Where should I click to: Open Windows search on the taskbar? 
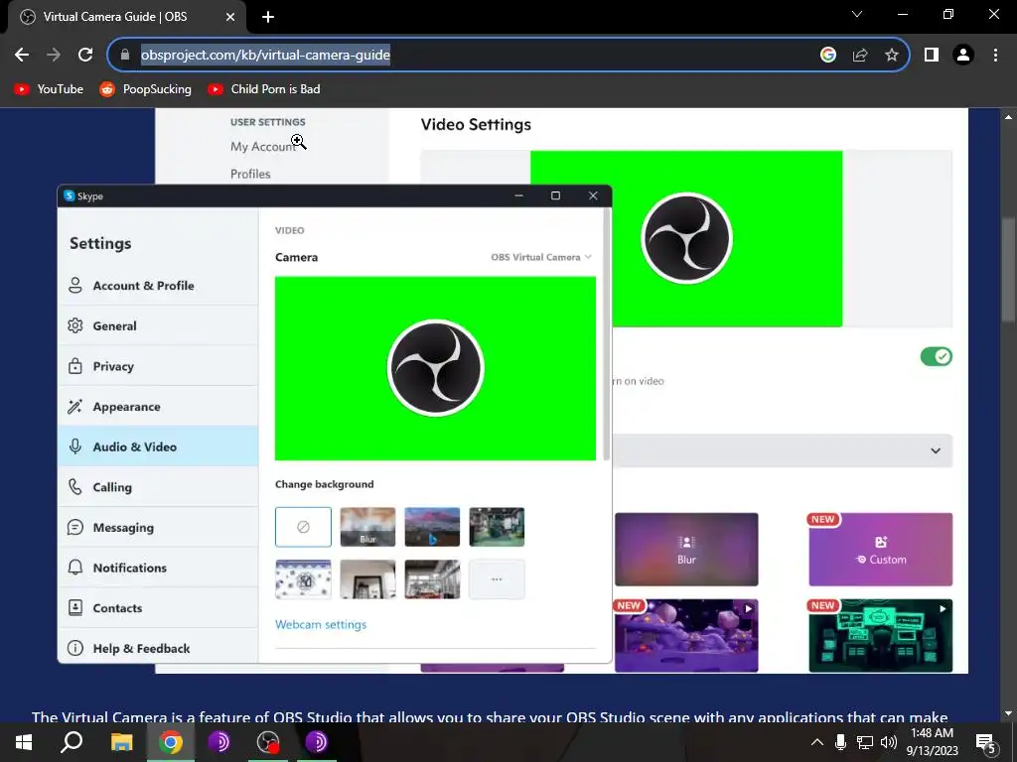coord(72,742)
